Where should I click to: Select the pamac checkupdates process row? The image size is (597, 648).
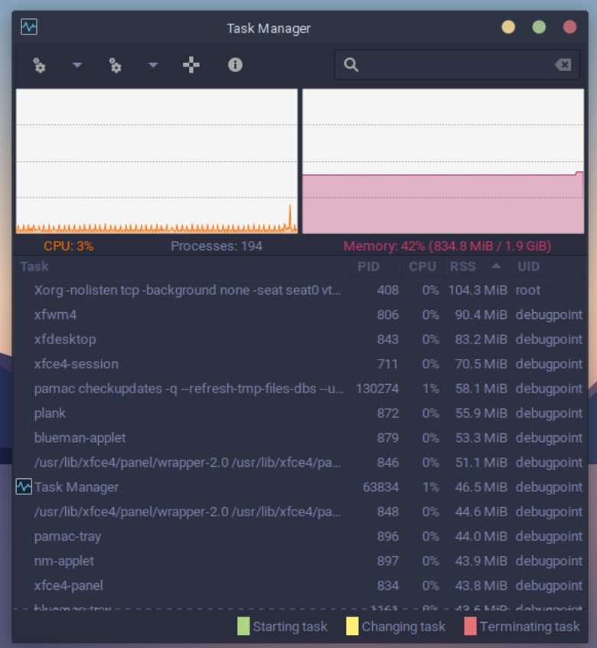pyautogui.click(x=184, y=389)
